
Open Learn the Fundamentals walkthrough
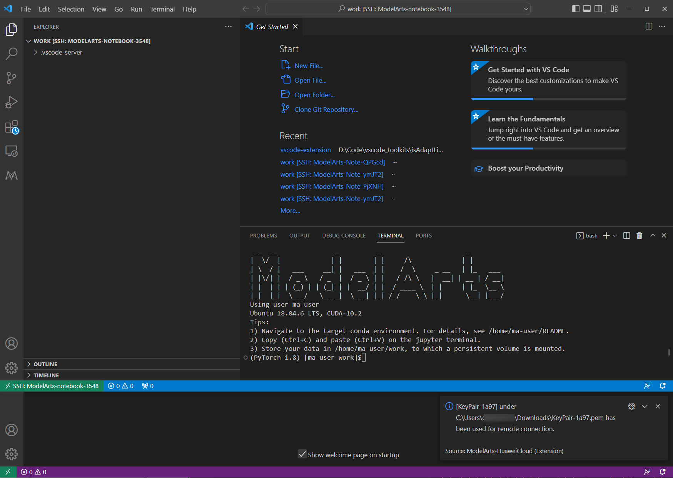coord(549,129)
